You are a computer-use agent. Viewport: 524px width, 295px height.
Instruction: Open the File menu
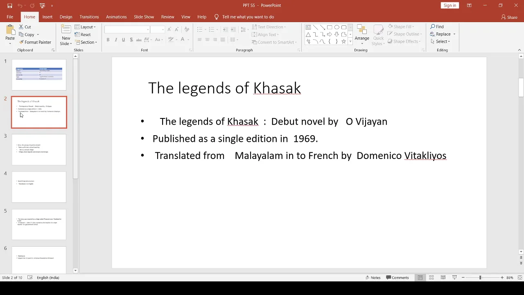tap(10, 17)
